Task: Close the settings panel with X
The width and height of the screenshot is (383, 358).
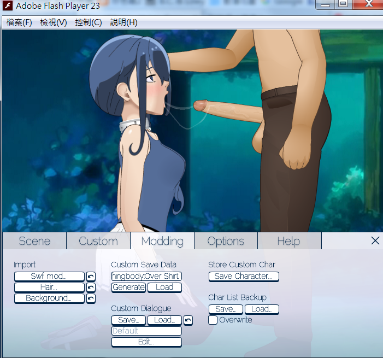Action: click(375, 240)
